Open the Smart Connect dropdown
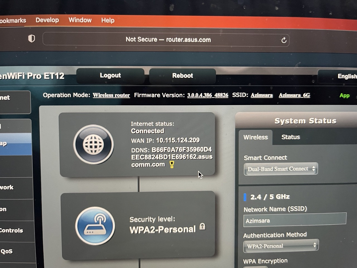Image resolution: width=357 pixels, height=268 pixels. (x=281, y=169)
